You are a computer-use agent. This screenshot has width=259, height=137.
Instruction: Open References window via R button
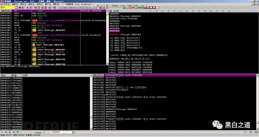pyautogui.click(x=89, y=8)
